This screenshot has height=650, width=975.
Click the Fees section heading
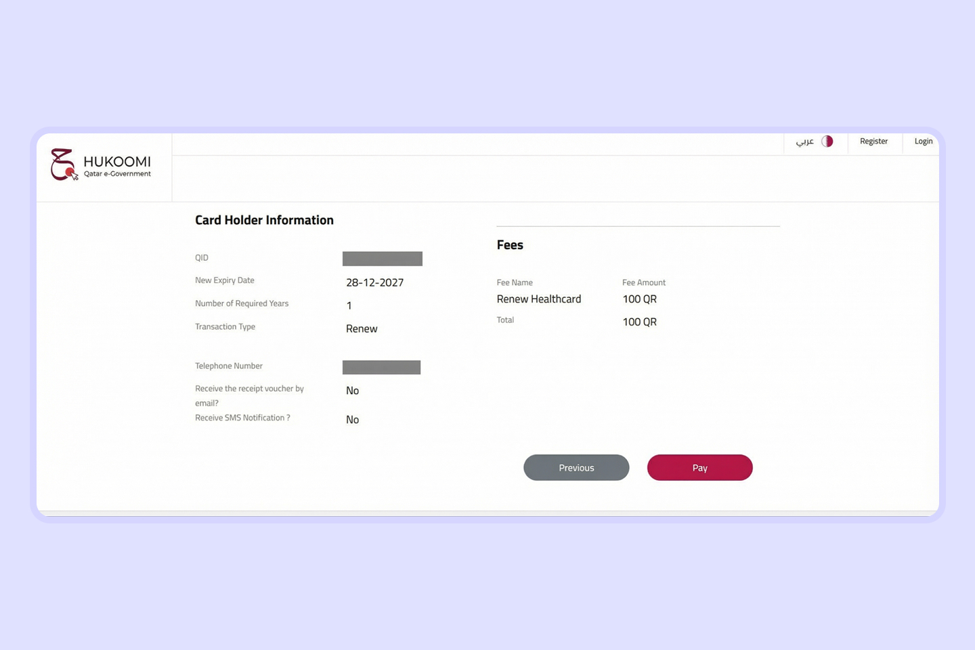(x=510, y=244)
